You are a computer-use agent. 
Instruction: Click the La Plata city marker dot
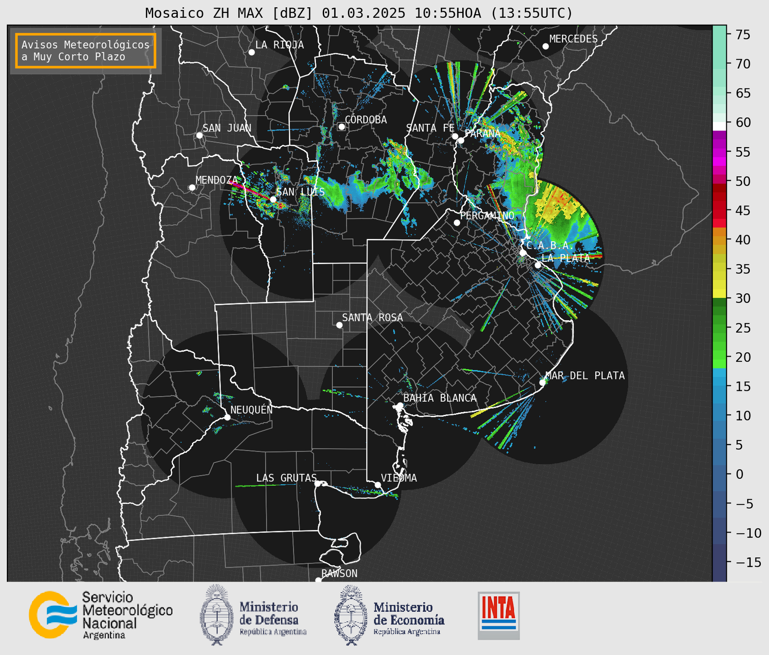[x=538, y=265]
